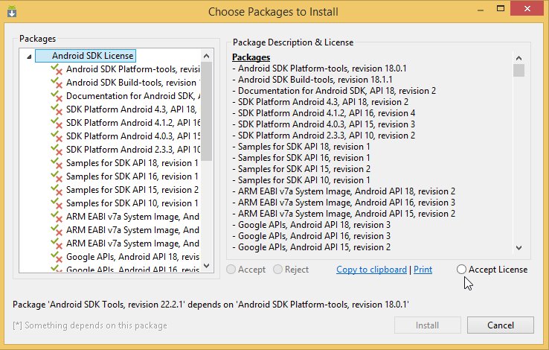
Task: Select Android SDK Platform-tools row in tree
Action: (133, 69)
